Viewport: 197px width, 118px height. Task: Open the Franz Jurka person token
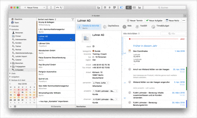101,83
